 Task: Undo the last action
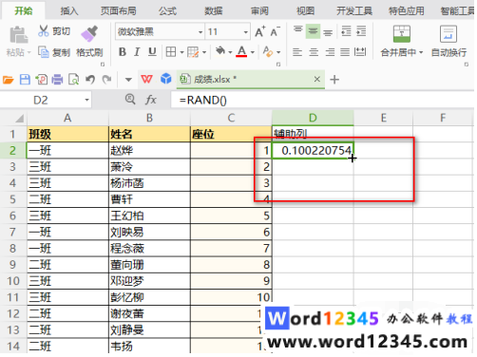point(90,80)
